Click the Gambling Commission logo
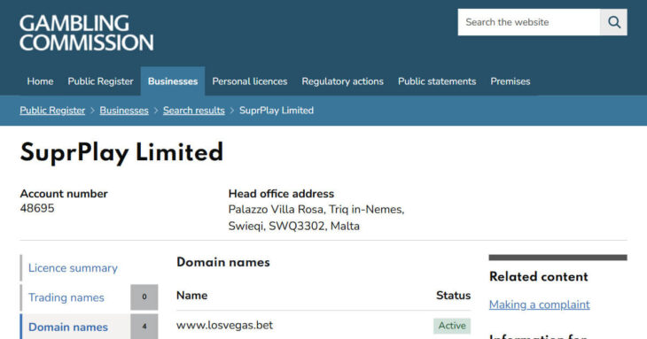 click(86, 34)
